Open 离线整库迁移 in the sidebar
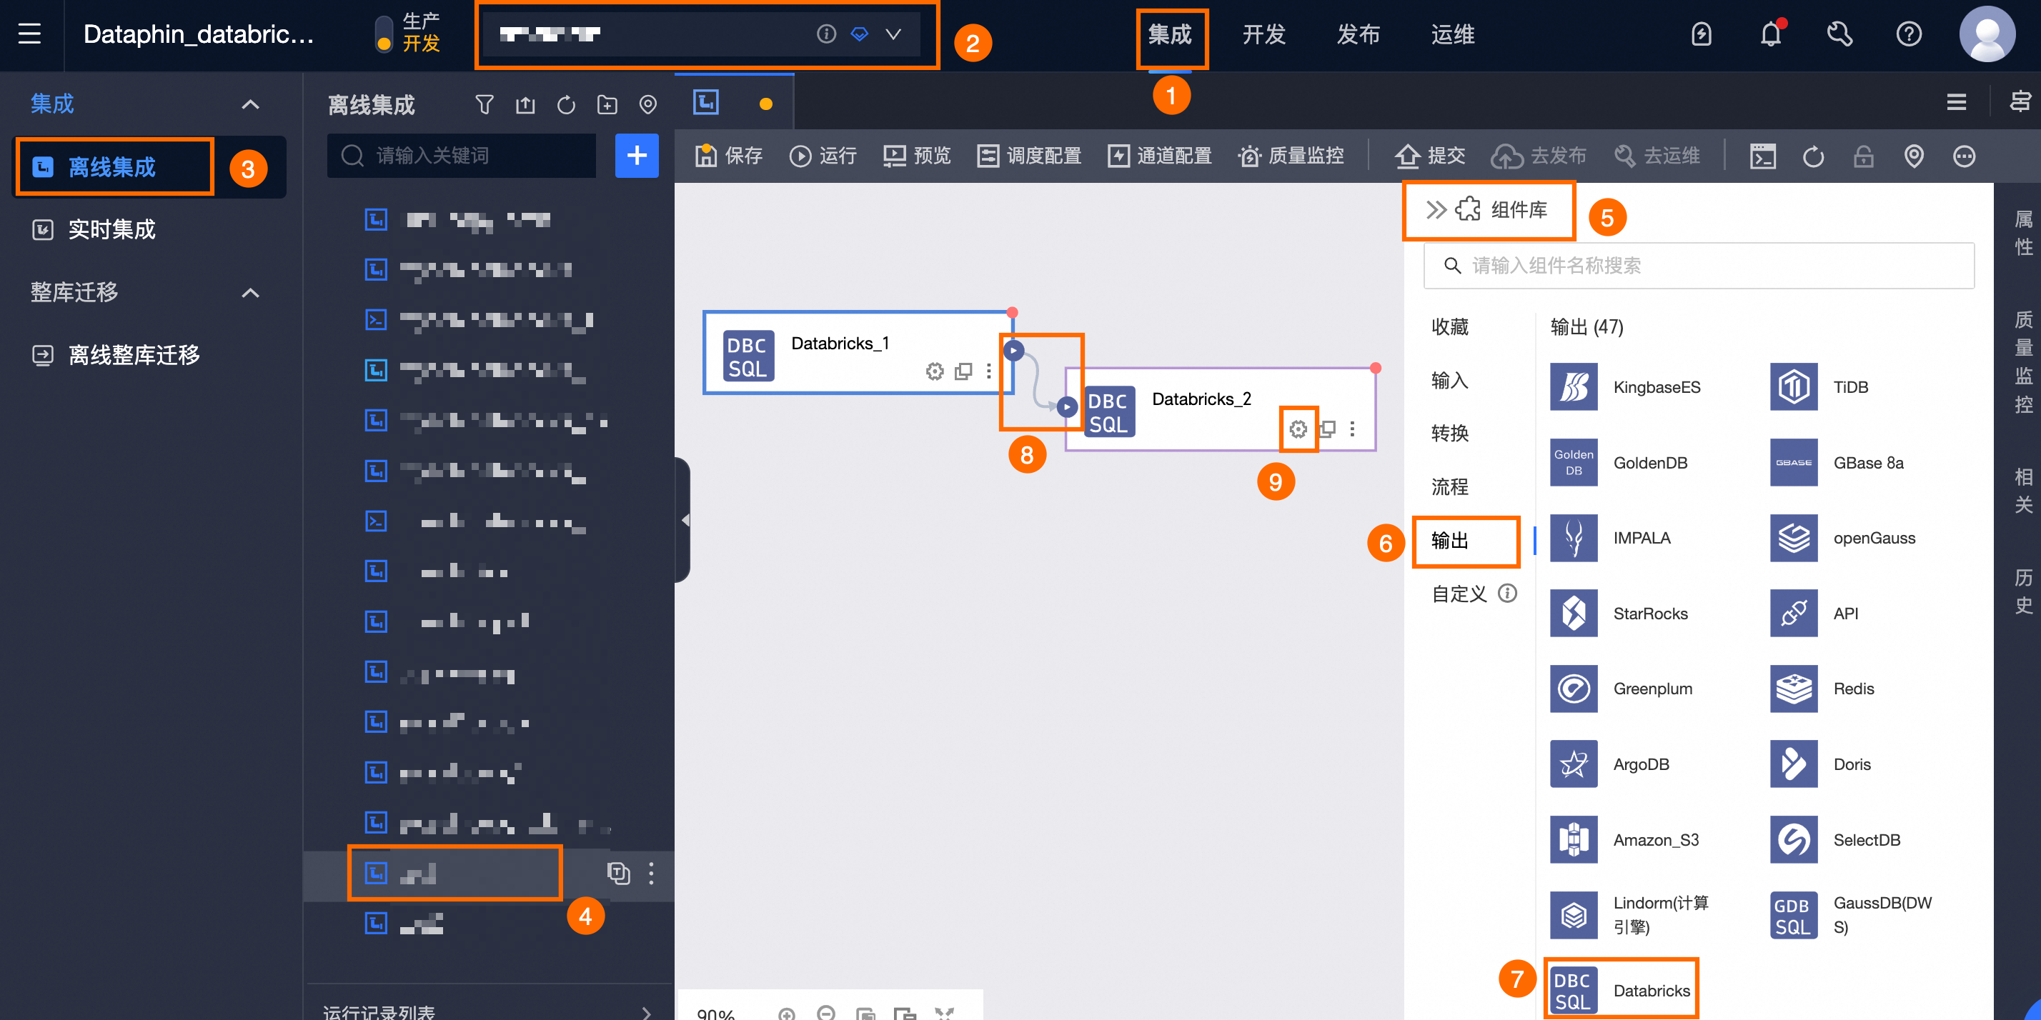The height and width of the screenshot is (1020, 2041). [134, 355]
